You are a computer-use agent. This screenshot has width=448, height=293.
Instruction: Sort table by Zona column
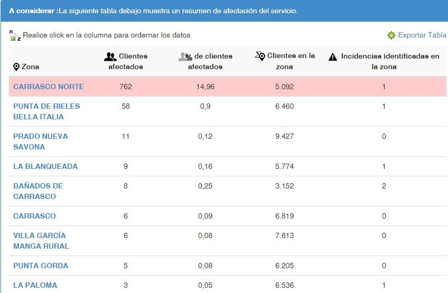[x=30, y=67]
